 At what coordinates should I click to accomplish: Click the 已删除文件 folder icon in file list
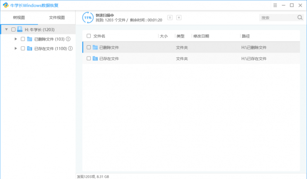pos(95,47)
